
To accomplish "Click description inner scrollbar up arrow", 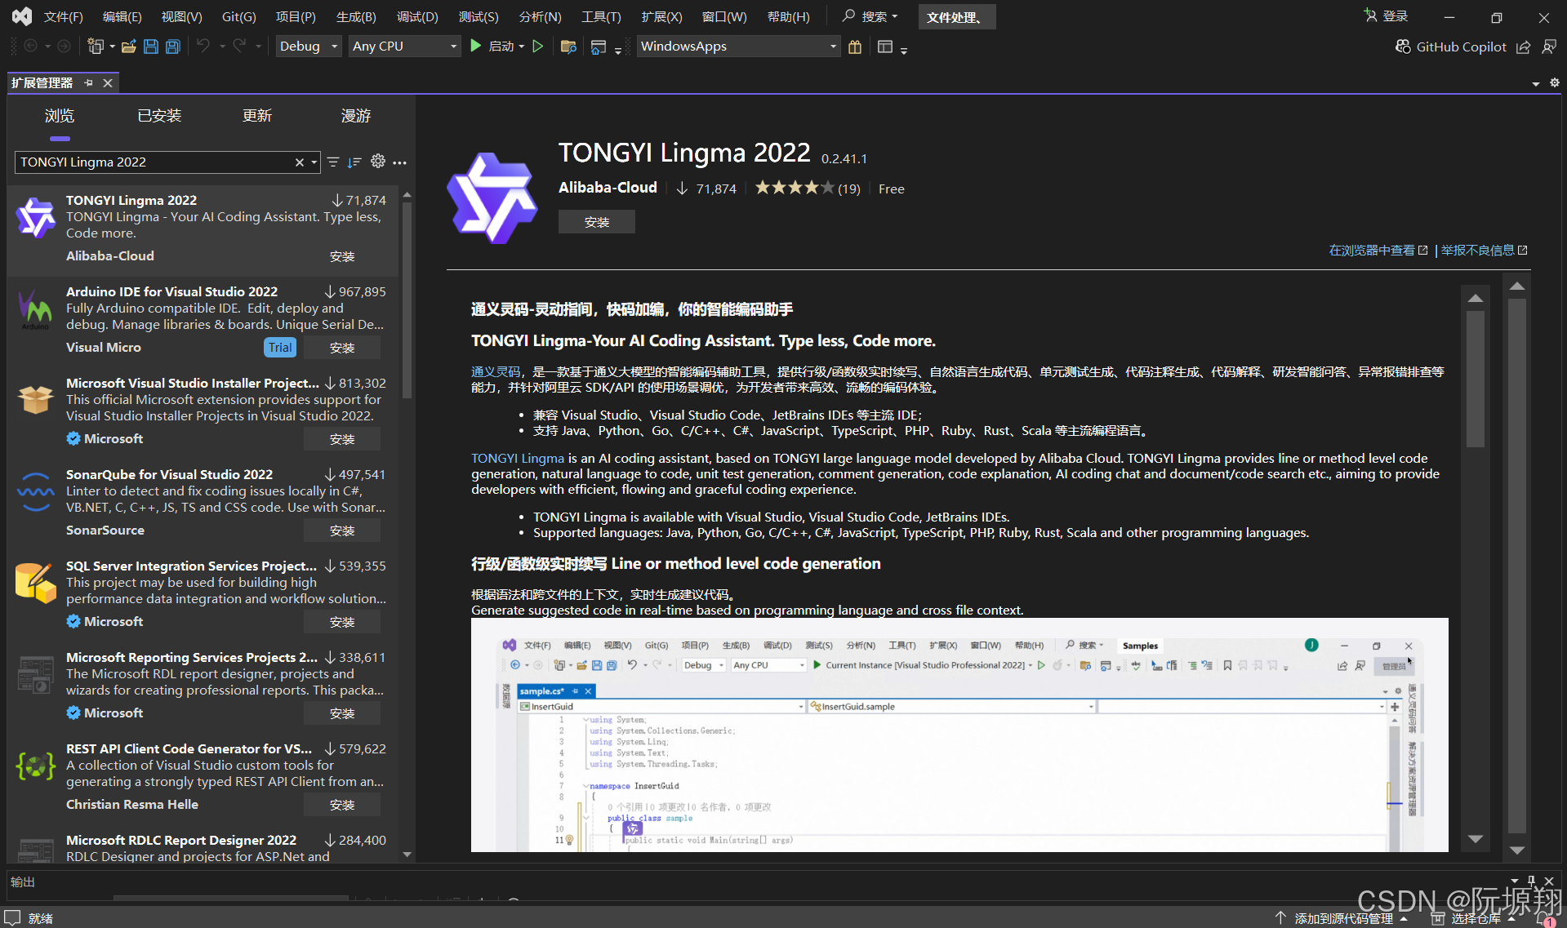I will tap(1476, 298).
